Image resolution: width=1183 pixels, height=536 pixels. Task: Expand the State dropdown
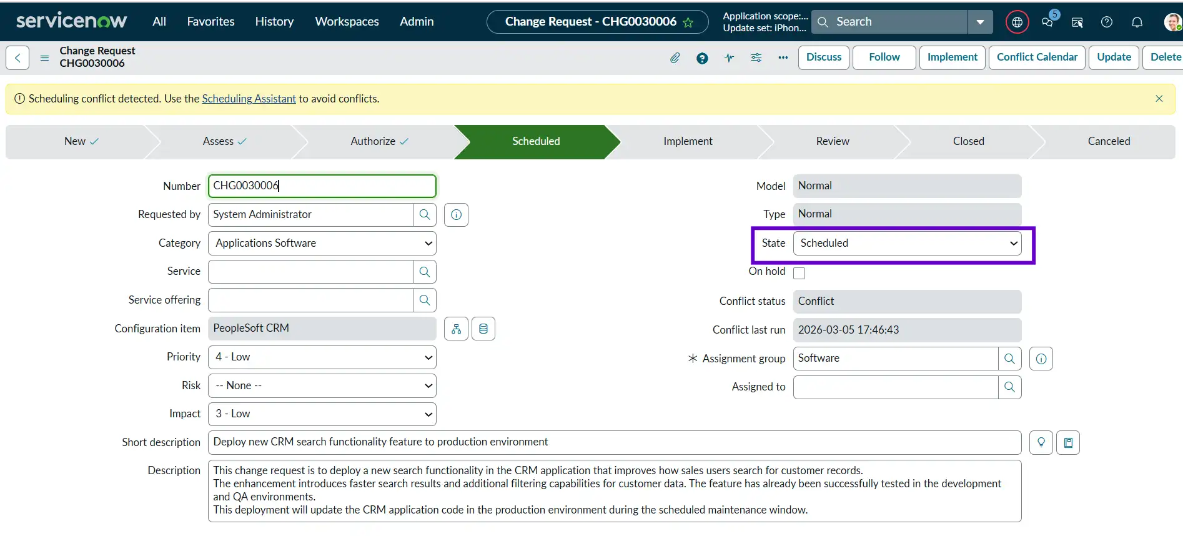tap(907, 244)
